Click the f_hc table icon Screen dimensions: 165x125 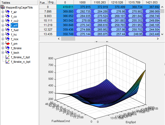coord(8,34)
